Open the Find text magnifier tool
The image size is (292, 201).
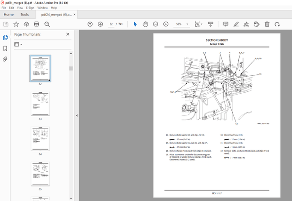47,24
